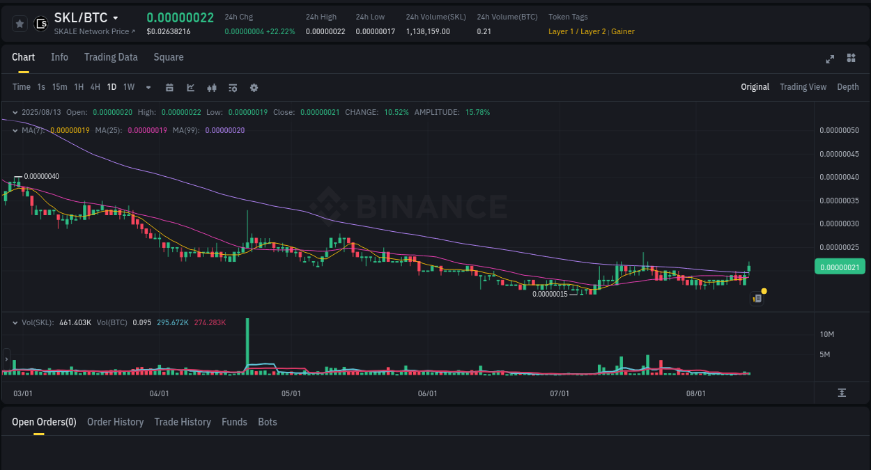The image size is (871, 470).
Task: Collapse the Vol(SKL) volume panel
Action: coord(15,322)
